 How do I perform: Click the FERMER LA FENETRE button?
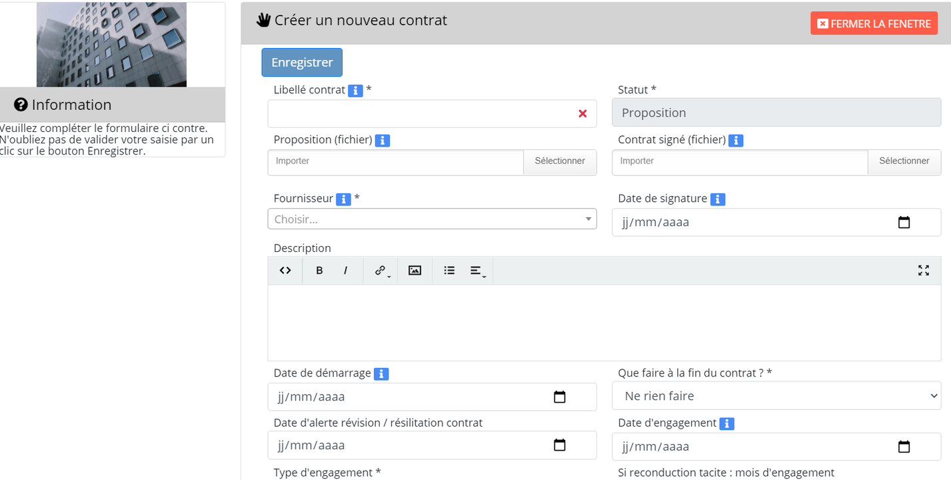coord(874,22)
